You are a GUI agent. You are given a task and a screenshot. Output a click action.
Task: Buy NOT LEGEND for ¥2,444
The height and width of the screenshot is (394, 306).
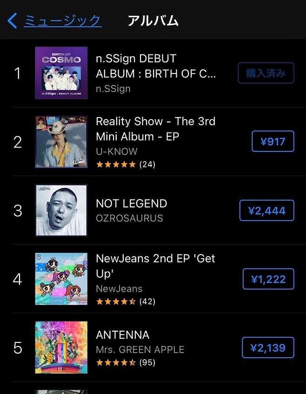(x=266, y=211)
